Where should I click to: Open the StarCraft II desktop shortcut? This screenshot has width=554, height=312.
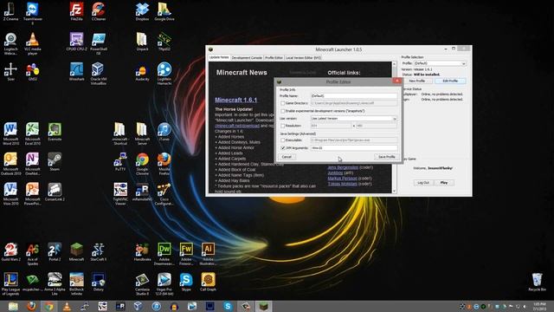point(98,252)
